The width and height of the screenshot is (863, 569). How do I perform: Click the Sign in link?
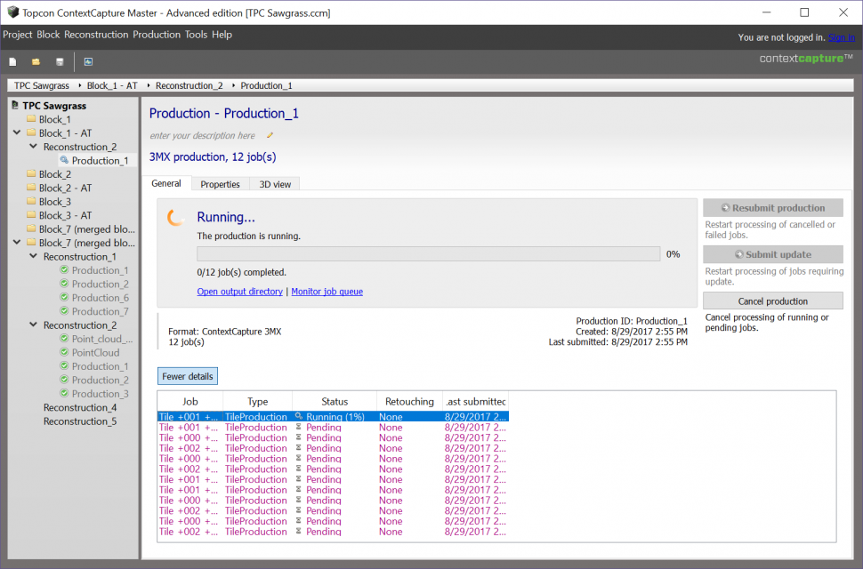pos(842,37)
